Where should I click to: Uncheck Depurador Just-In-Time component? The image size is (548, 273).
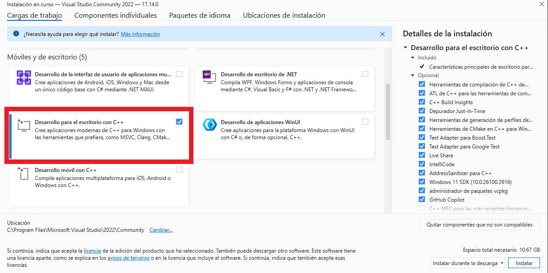tap(422, 111)
